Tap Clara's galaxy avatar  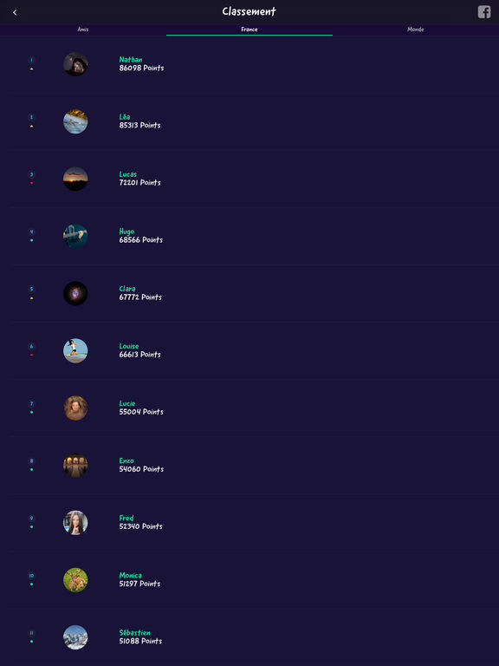point(75,293)
